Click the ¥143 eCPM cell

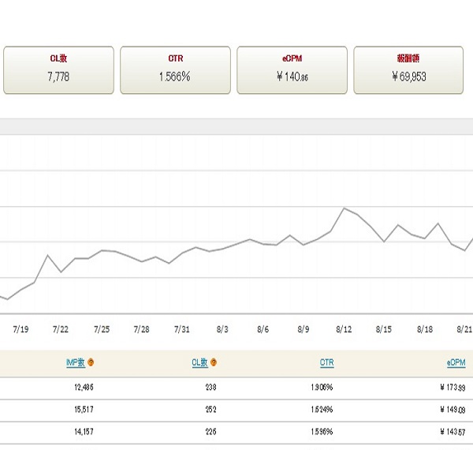(x=453, y=432)
